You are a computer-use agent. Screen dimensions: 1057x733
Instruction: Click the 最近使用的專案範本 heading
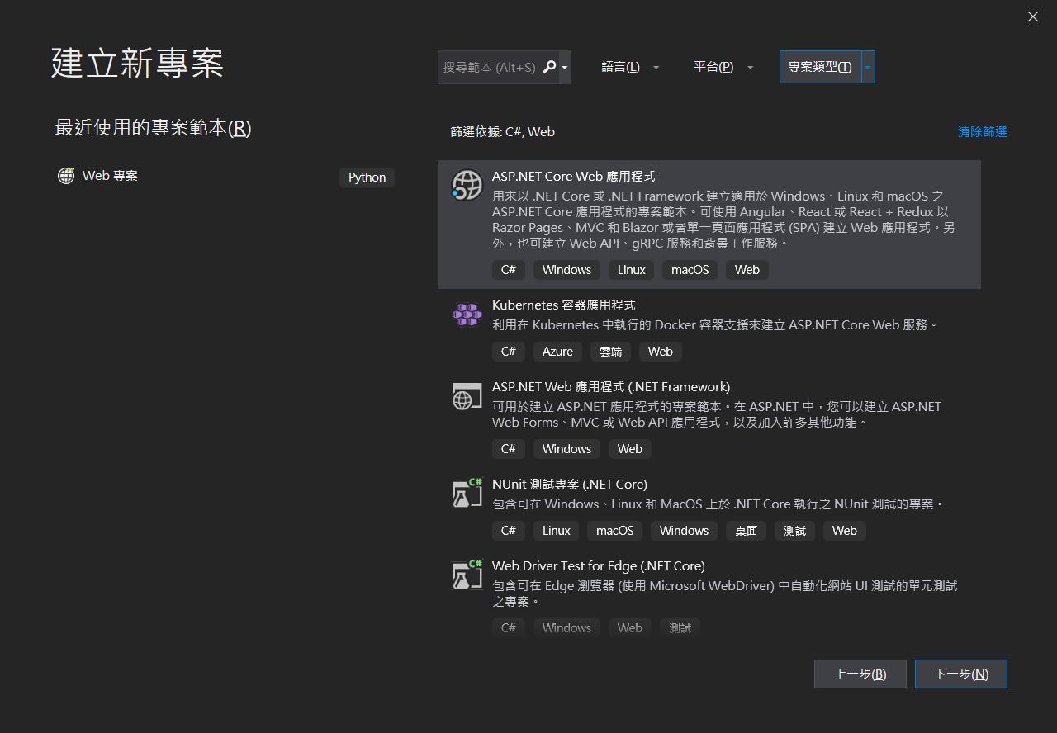click(153, 127)
